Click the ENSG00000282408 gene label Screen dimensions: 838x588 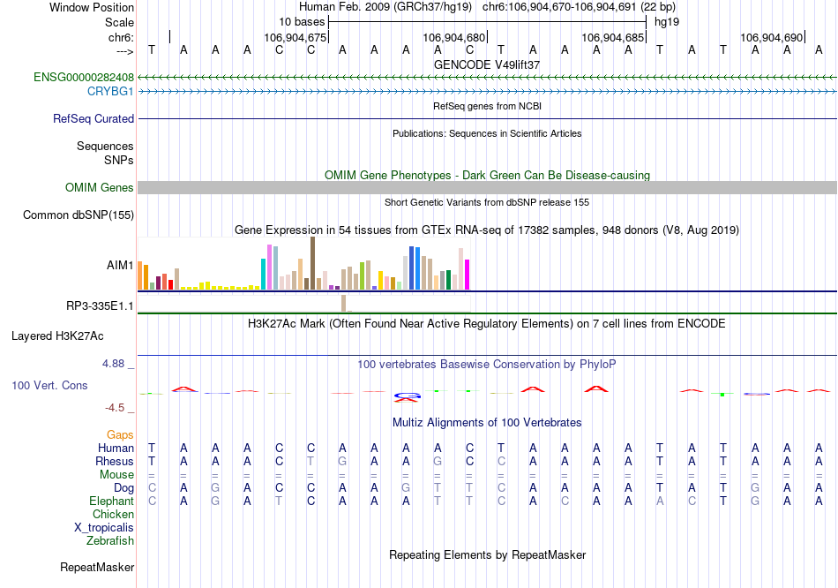coord(84,78)
